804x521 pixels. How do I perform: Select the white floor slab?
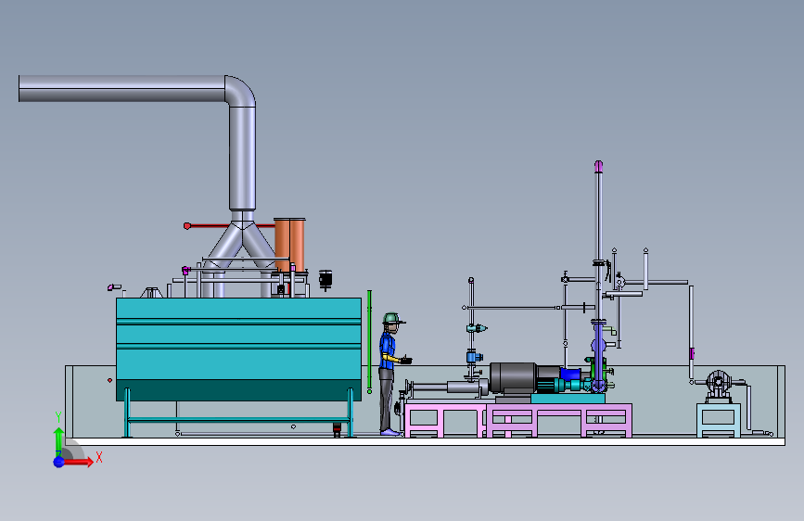click(426, 441)
